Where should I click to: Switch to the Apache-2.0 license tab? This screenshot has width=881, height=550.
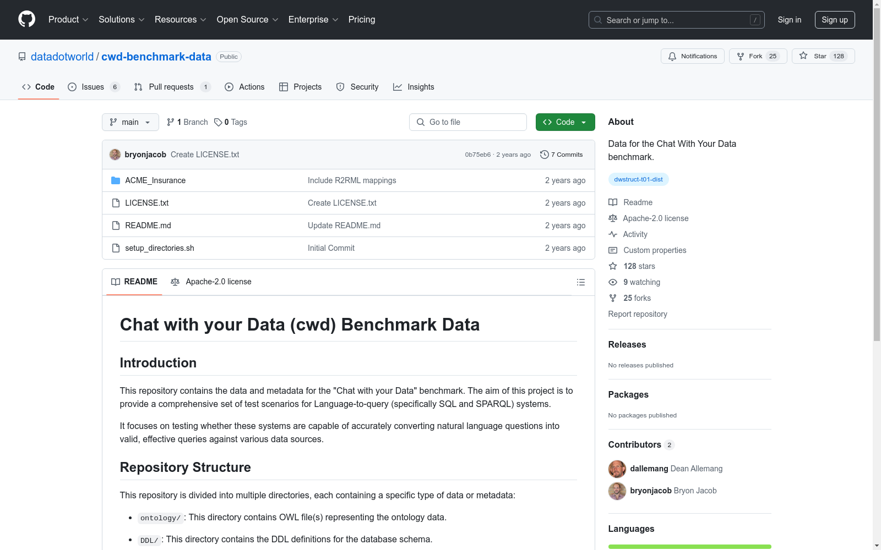point(211,282)
